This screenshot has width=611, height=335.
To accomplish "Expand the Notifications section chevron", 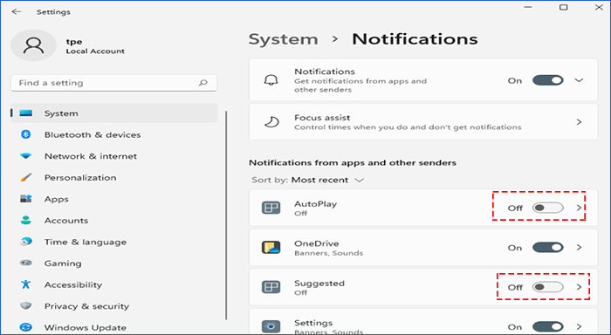I will tap(579, 80).
